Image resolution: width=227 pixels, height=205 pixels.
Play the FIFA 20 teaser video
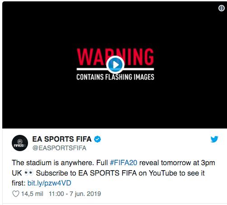115,65
